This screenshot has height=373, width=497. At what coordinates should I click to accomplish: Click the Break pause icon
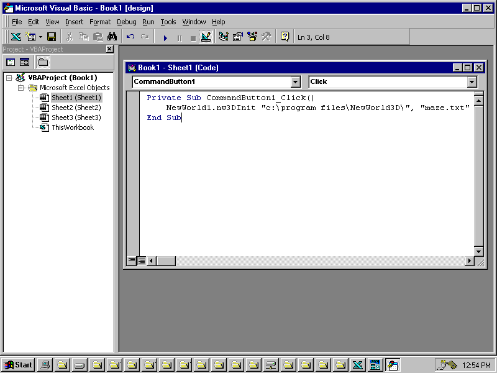[x=180, y=38]
